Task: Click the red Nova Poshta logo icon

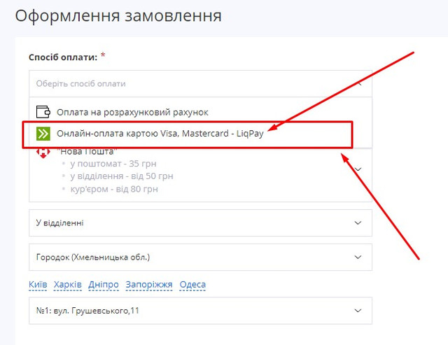Action: pos(43,153)
